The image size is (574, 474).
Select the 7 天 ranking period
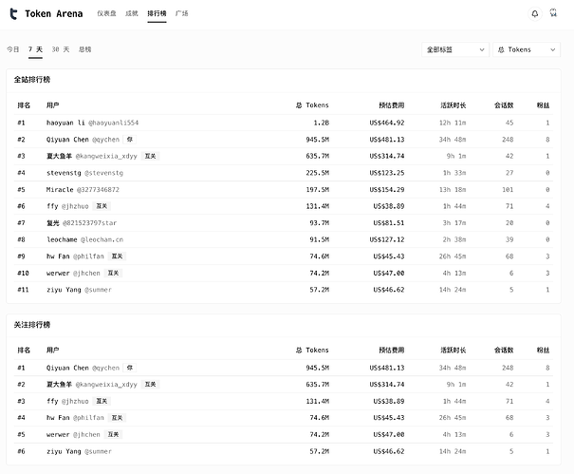click(35, 49)
